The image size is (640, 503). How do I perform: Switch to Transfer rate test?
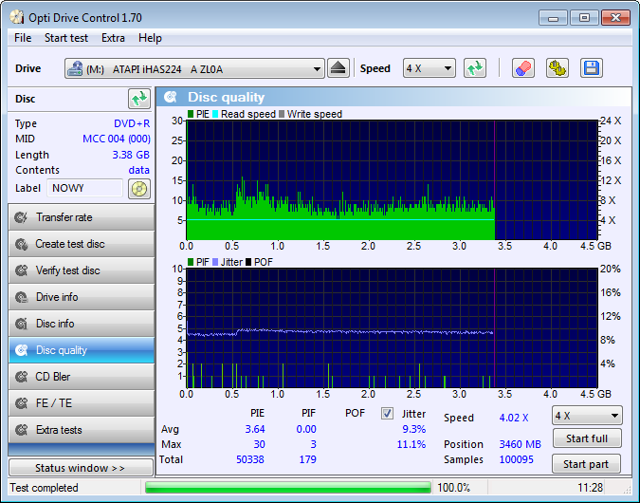pyautogui.click(x=82, y=217)
